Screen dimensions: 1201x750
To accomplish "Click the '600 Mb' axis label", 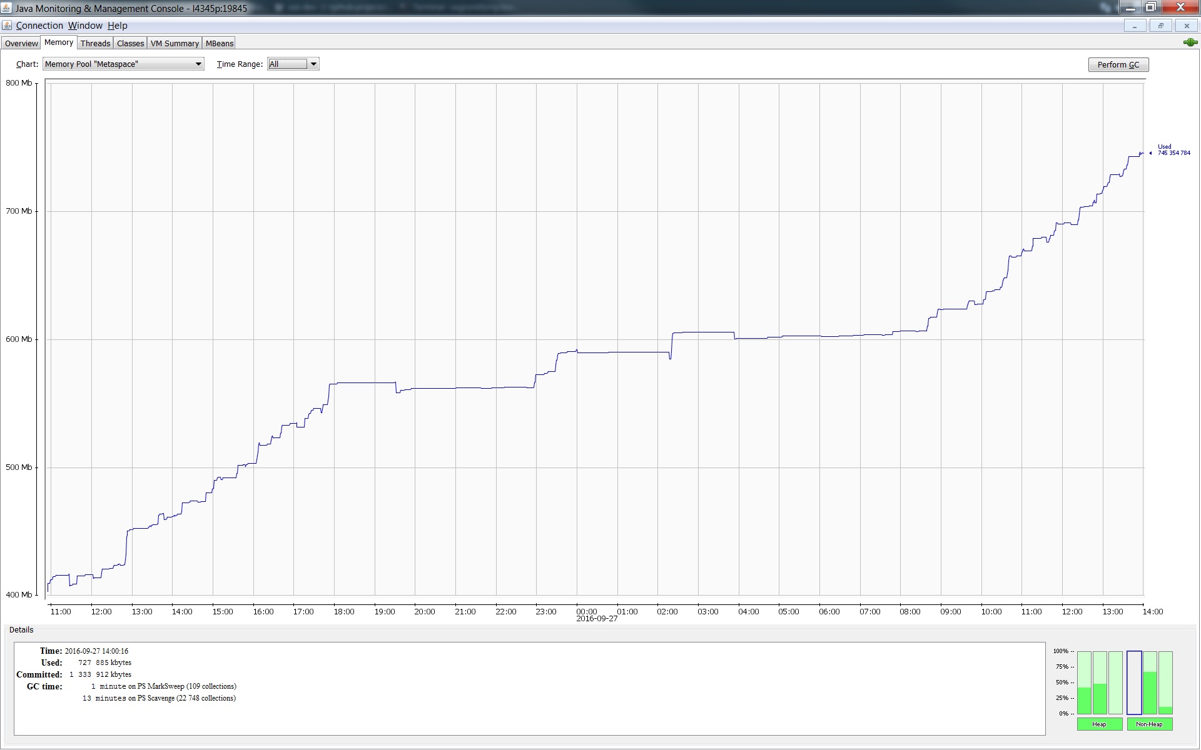I will tap(19, 339).
